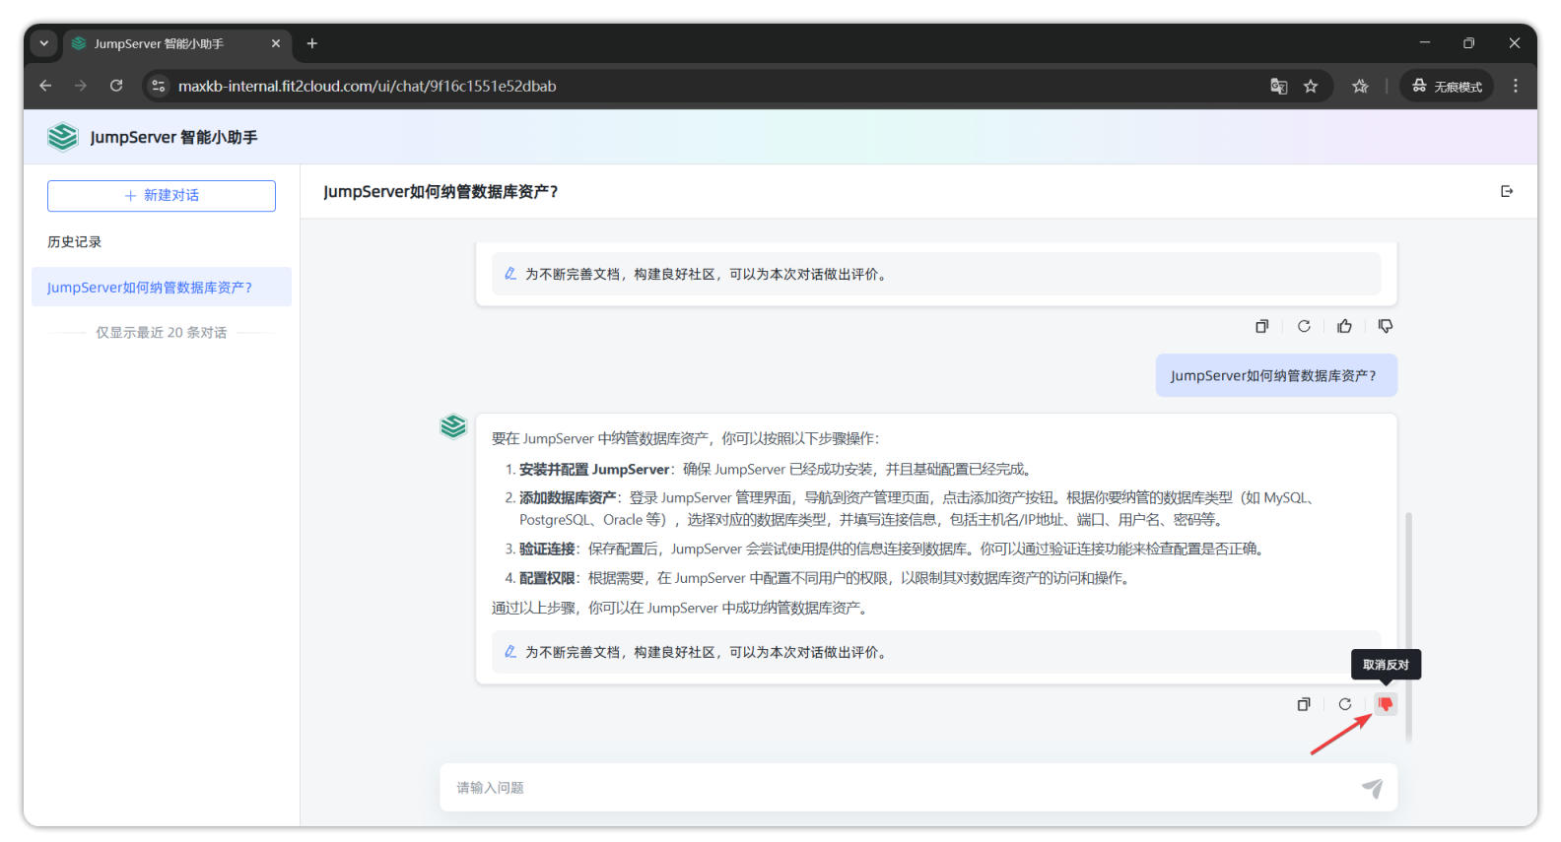The height and width of the screenshot is (842, 1561).
Task: Click the pencil icon in the upper feedback note
Action: [x=510, y=273]
